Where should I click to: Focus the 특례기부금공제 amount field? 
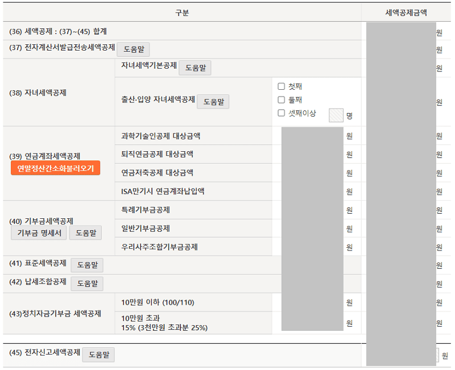[312, 210]
